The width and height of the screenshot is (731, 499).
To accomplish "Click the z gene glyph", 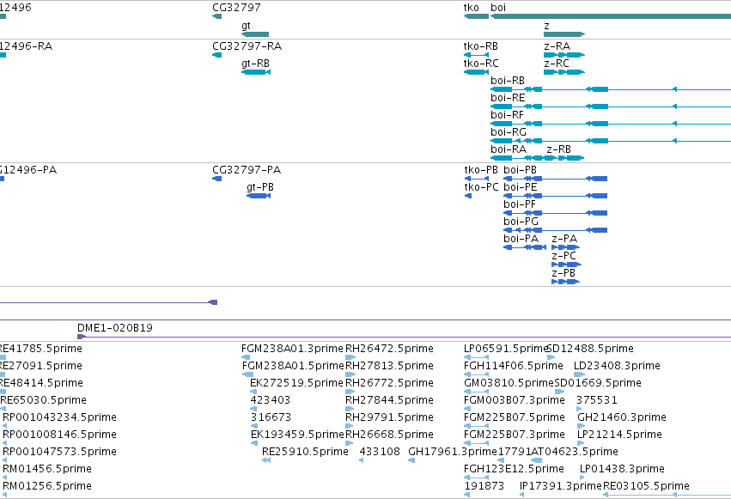I will [564, 34].
